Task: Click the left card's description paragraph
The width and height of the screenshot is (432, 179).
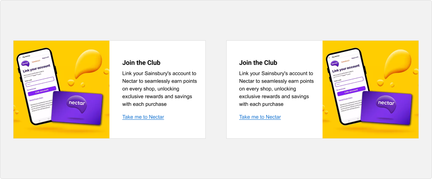Action: [x=160, y=89]
